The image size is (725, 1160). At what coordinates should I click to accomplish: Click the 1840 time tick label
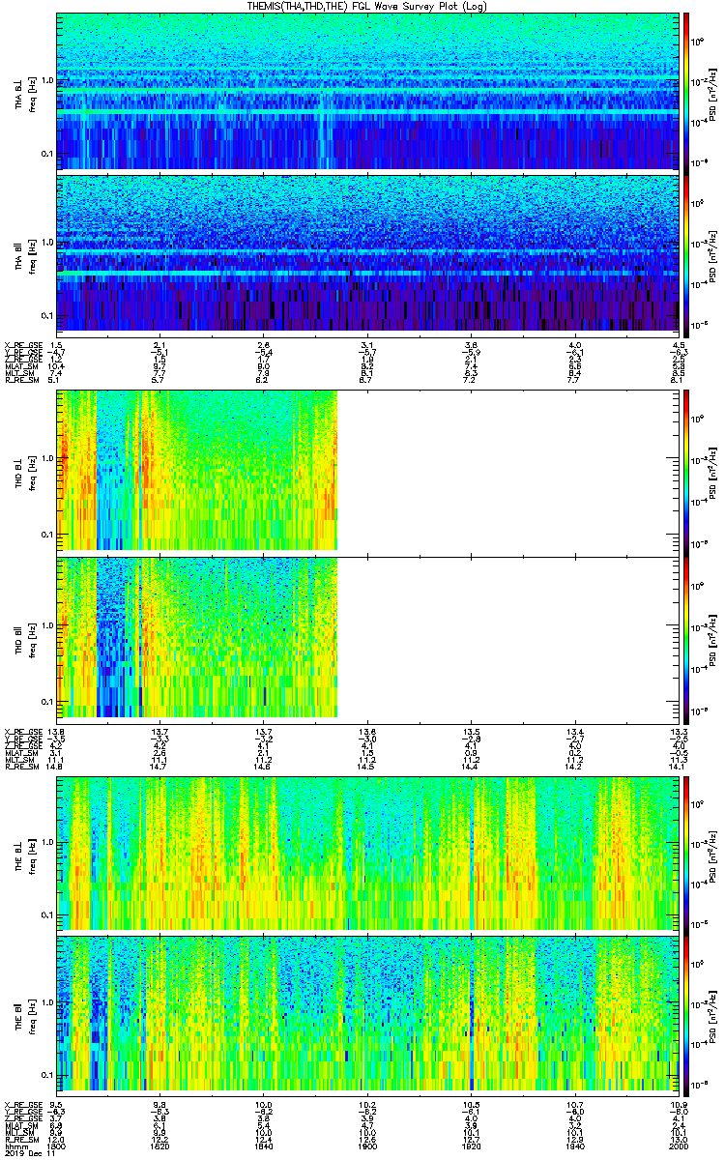pyautogui.click(x=264, y=1145)
